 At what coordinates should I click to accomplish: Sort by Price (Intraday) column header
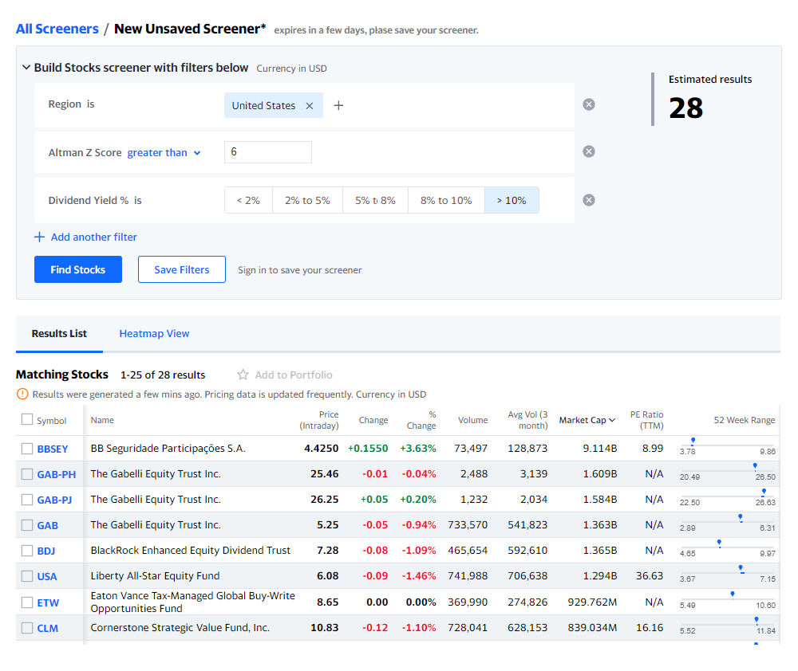click(319, 420)
